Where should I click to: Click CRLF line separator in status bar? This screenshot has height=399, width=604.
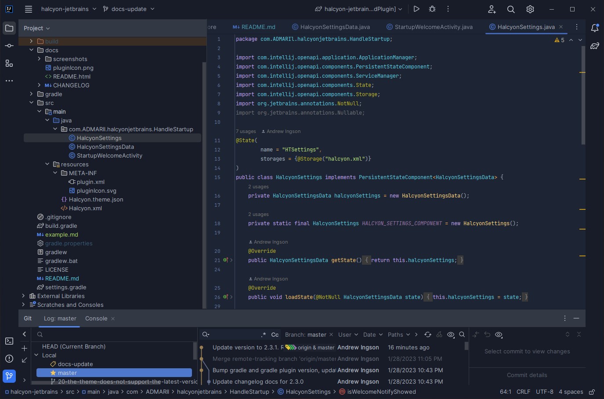(x=523, y=392)
